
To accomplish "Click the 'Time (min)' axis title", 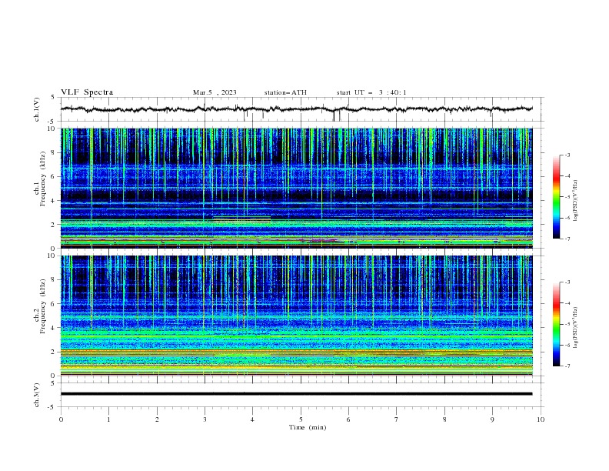I will (308, 427).
